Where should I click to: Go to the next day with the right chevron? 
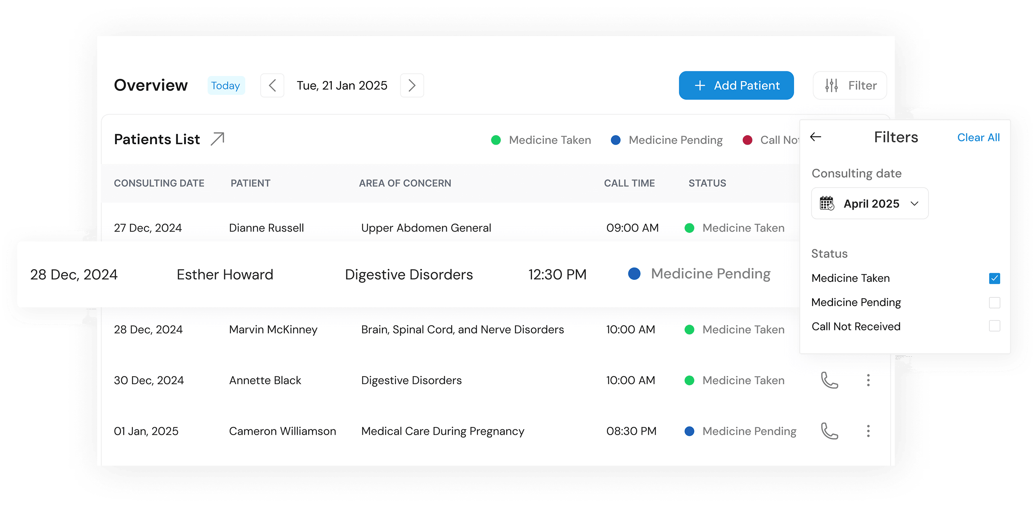(412, 85)
